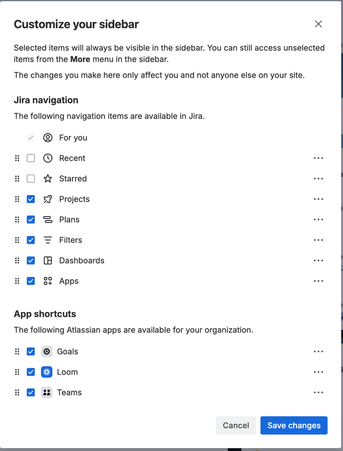The width and height of the screenshot is (343, 451).
Task: Uncheck the Goals checkbox
Action: (31, 352)
